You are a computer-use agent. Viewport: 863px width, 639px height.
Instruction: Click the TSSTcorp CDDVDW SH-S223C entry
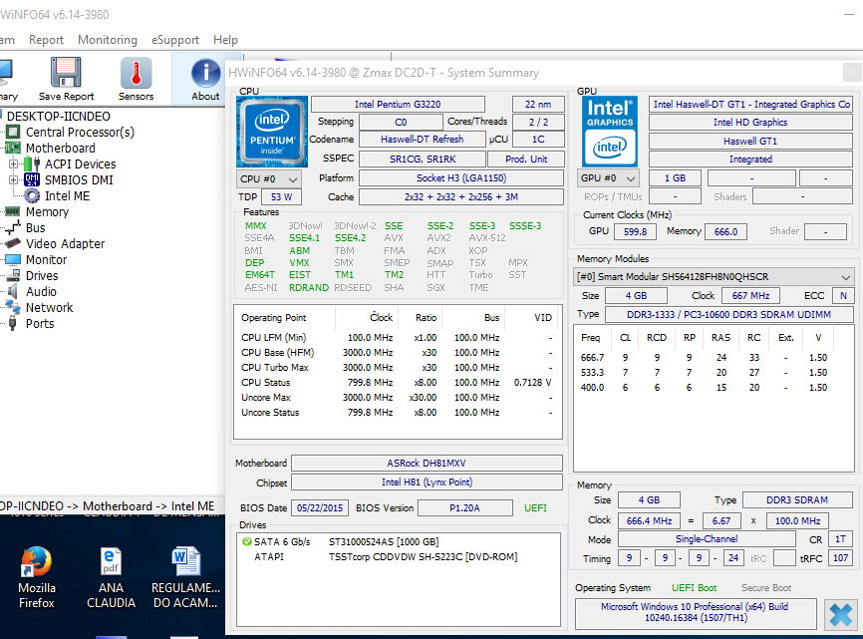tap(423, 557)
